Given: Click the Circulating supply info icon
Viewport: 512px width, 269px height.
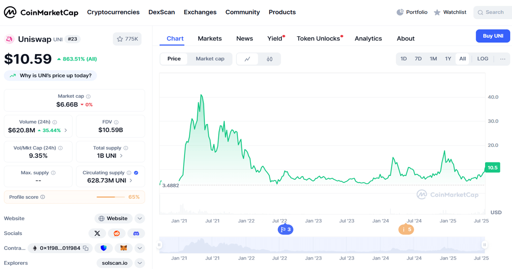Looking at the screenshot, I should coord(128,173).
